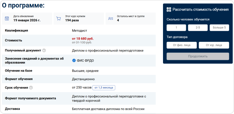The height and width of the screenshot is (114, 234).
Task: Choose От физ. лица contract type
Action: click(x=181, y=45)
